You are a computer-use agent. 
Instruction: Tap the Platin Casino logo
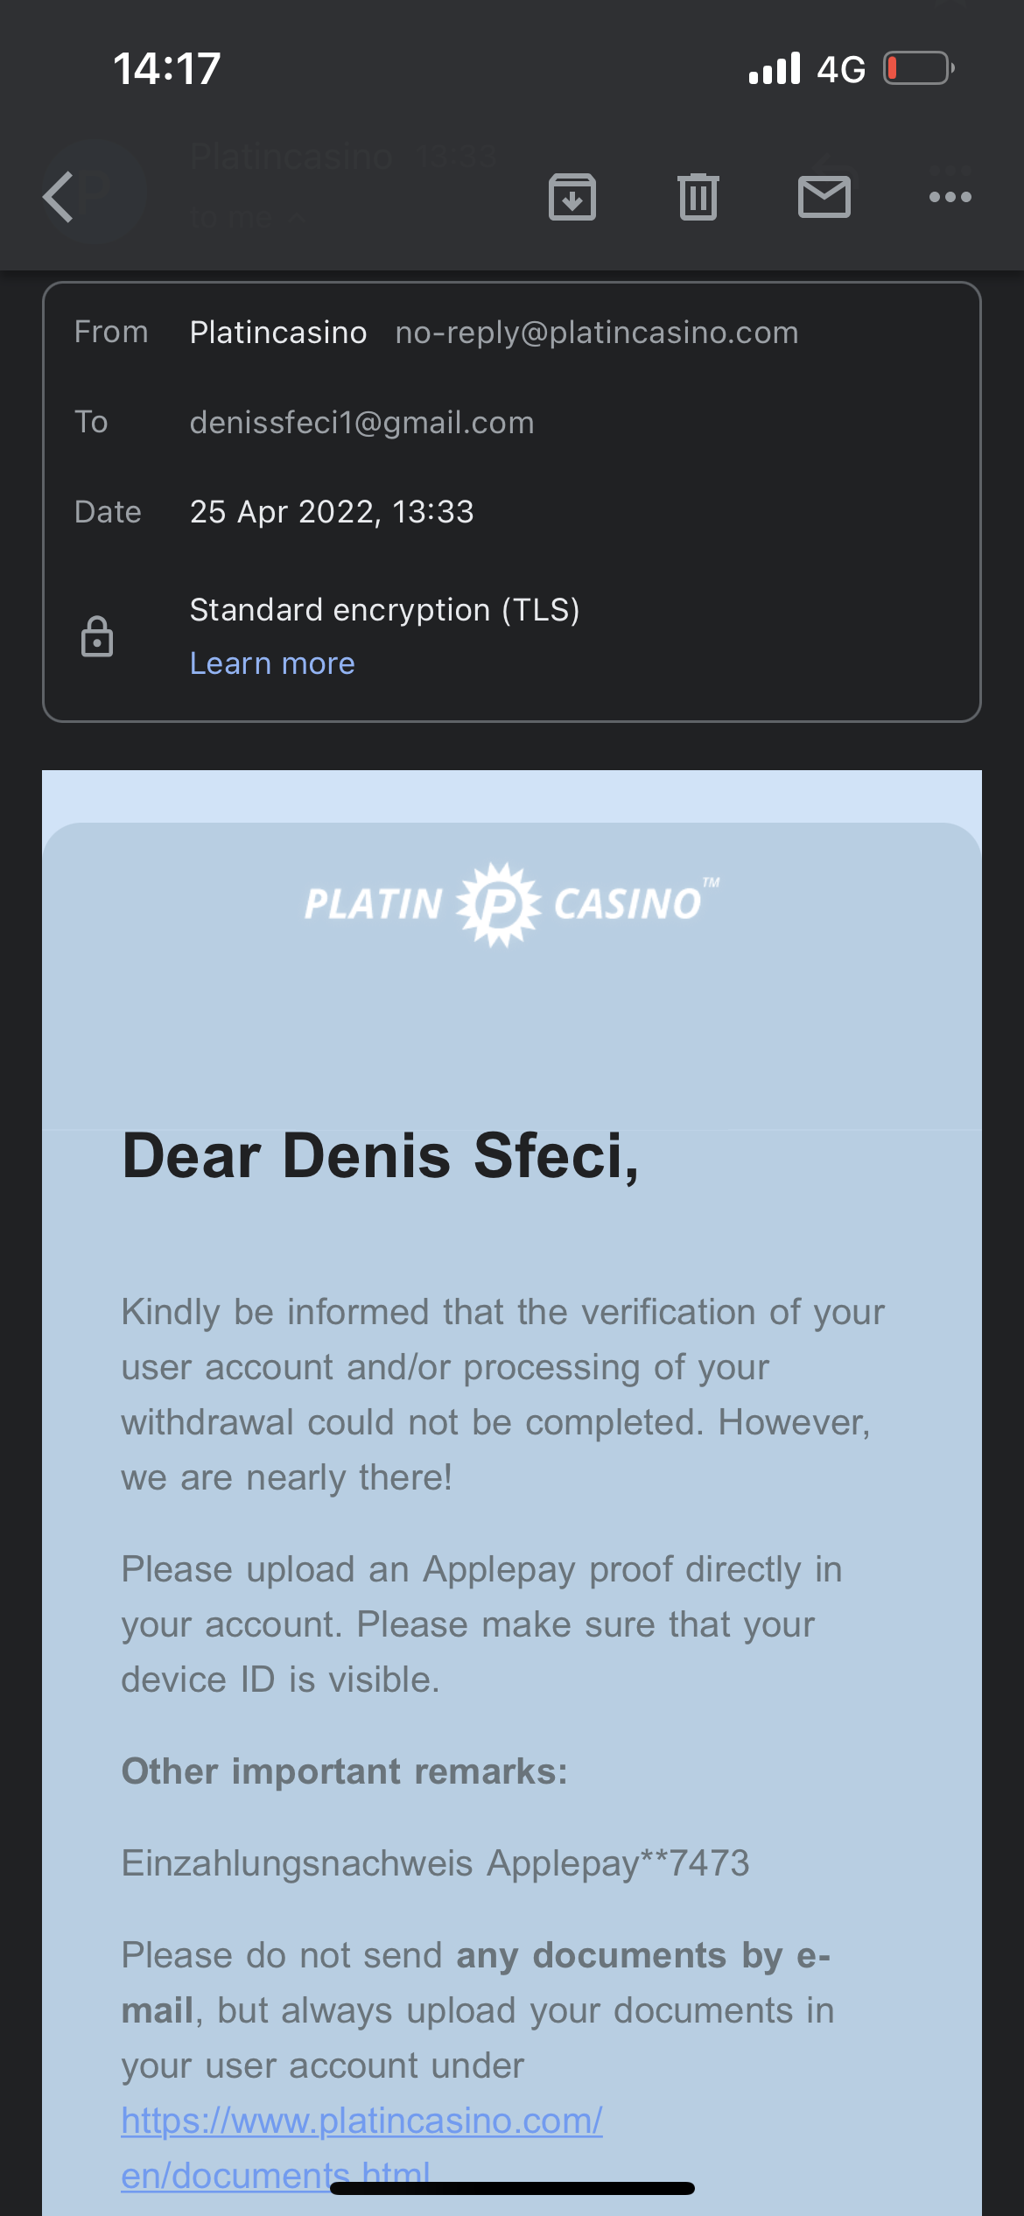[512, 904]
